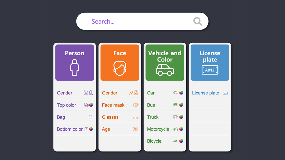Click the motorcycle icon
The height and width of the screenshot is (160, 285).
pos(176,129)
